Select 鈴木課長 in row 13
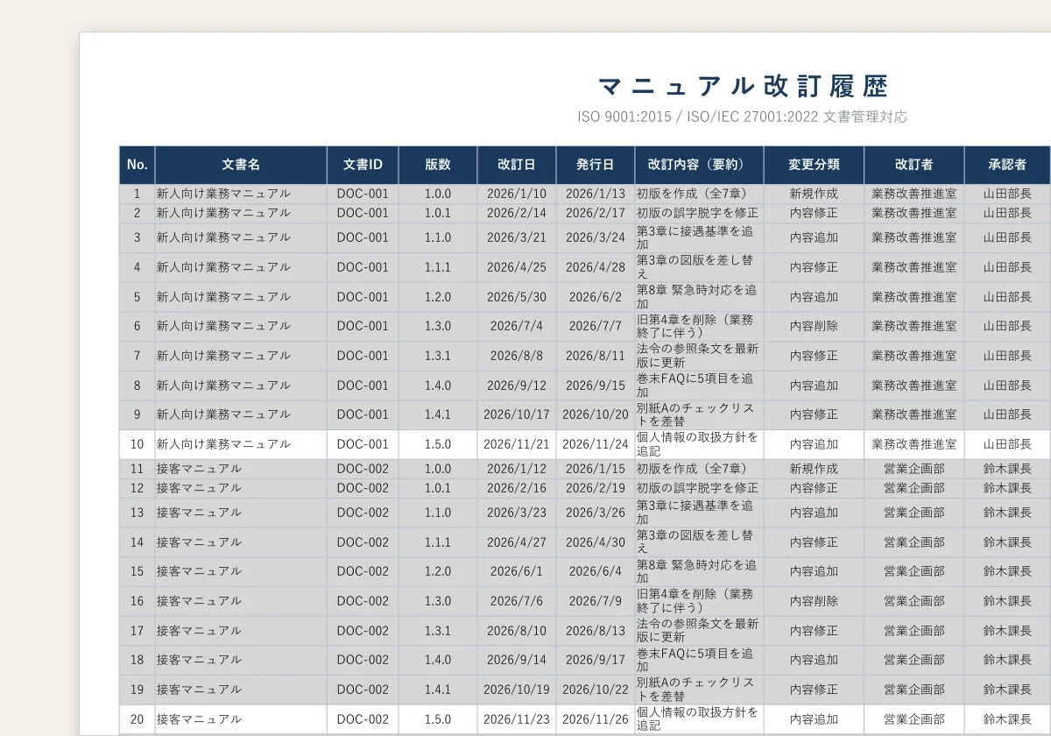The image size is (1051, 736). pos(1007,513)
